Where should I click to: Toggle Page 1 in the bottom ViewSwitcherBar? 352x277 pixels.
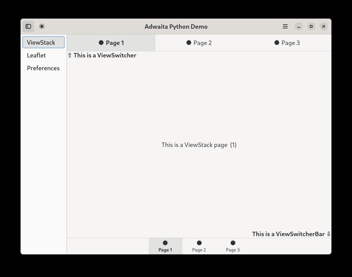(165, 246)
